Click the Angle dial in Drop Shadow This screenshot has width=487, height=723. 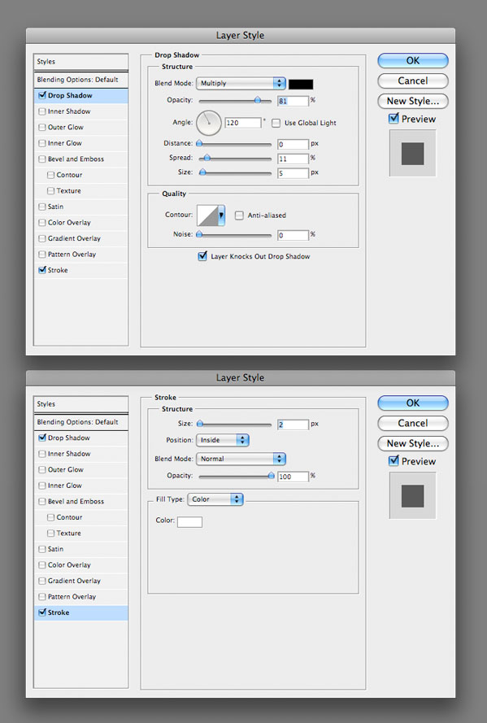point(209,123)
